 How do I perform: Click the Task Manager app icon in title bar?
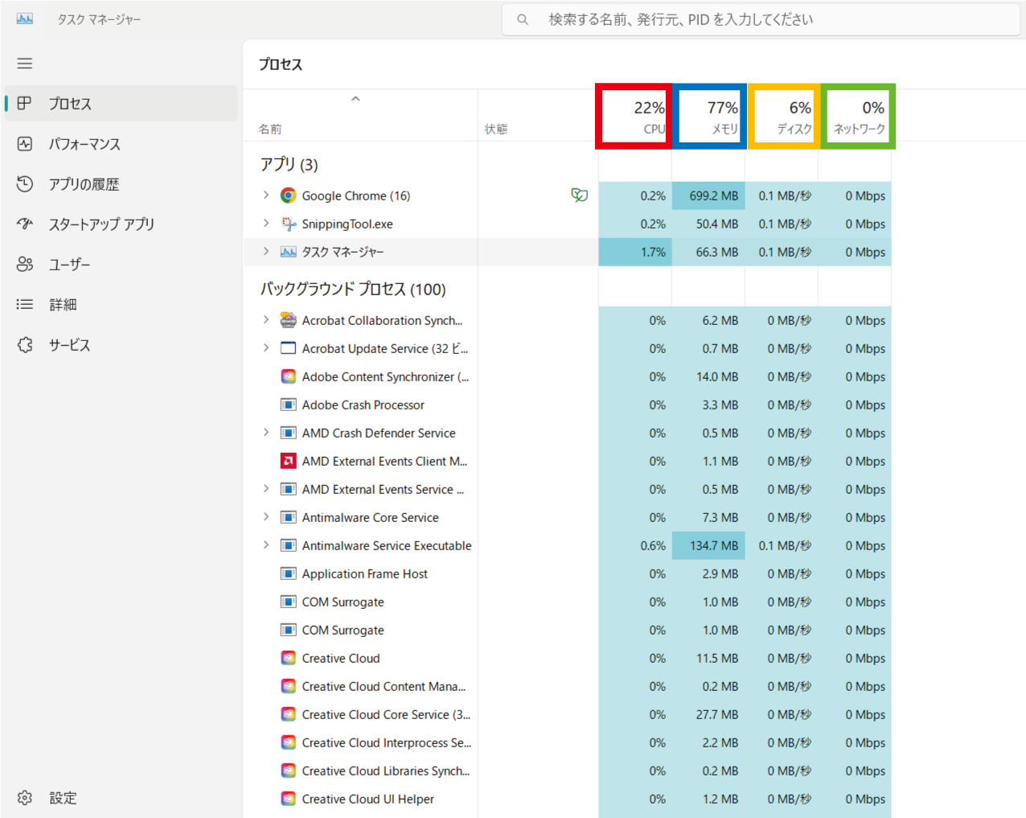(25, 18)
